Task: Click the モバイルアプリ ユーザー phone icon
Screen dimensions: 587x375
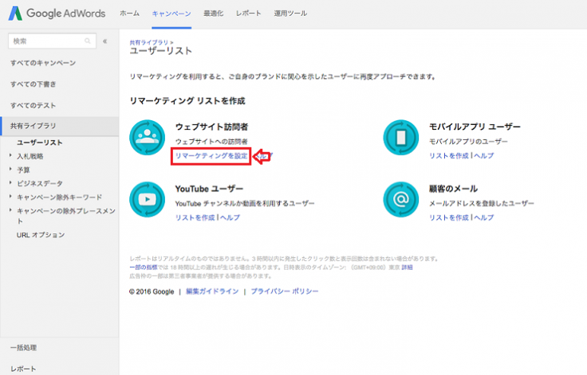Action: (x=401, y=137)
